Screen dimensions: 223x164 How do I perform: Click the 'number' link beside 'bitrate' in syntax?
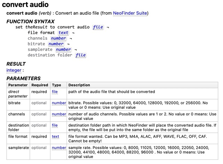coord(56,44)
